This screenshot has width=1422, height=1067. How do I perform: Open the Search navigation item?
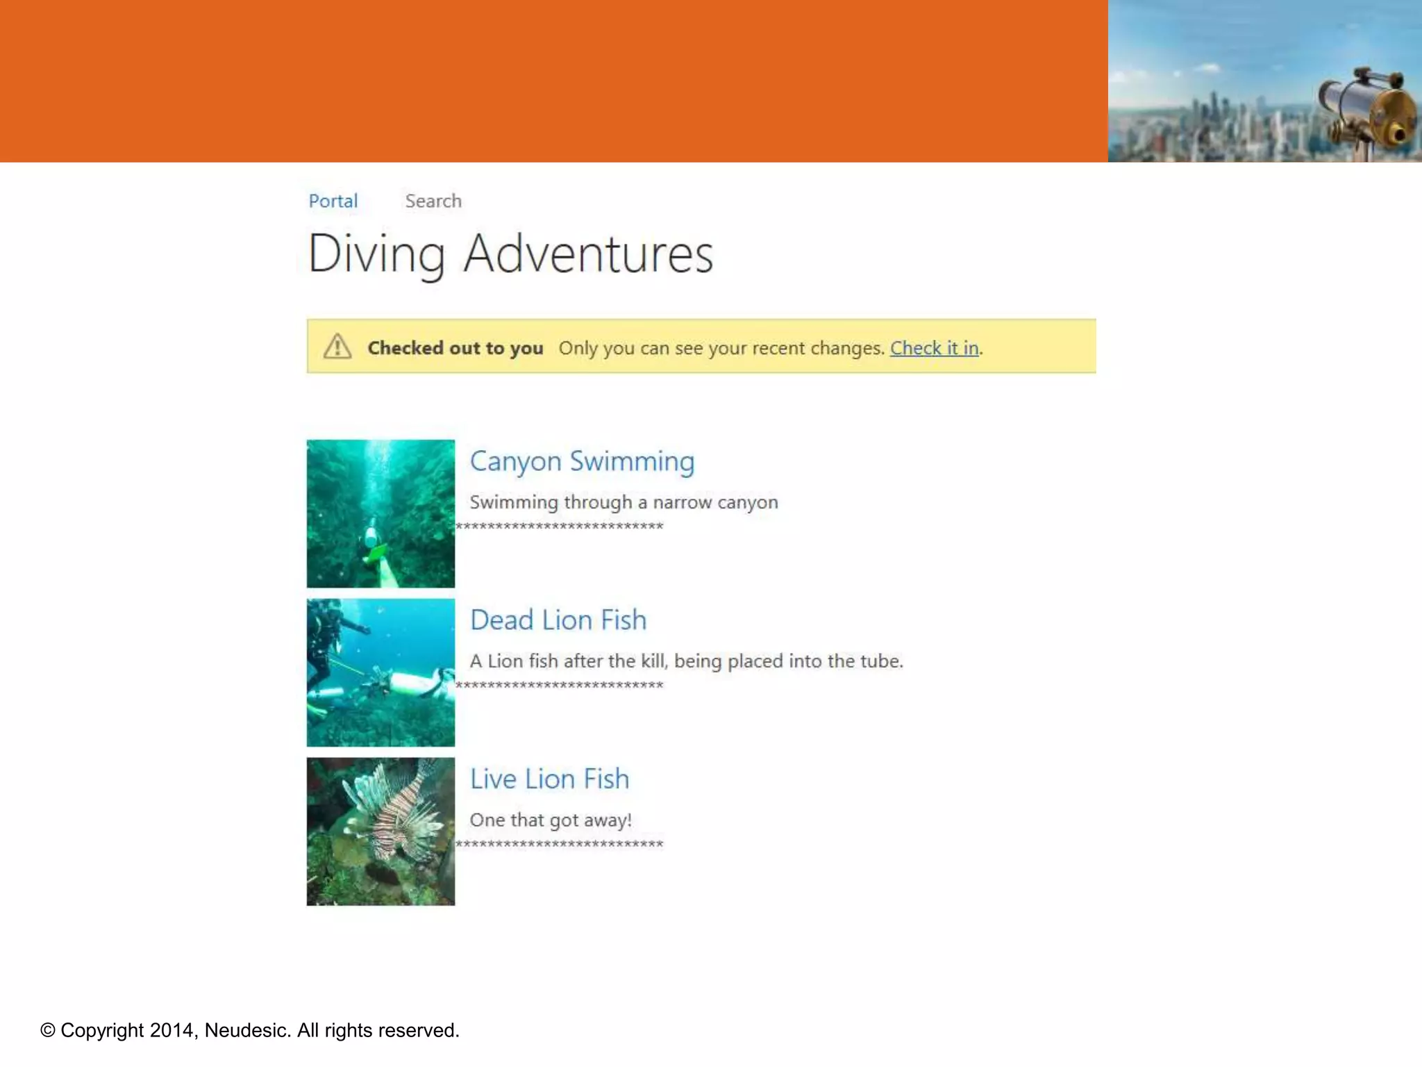click(x=433, y=201)
